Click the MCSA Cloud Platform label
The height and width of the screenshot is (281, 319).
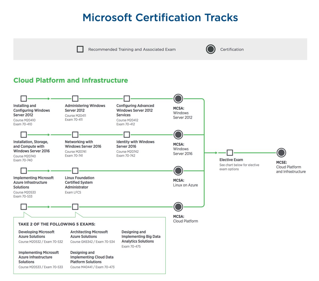click(x=185, y=219)
